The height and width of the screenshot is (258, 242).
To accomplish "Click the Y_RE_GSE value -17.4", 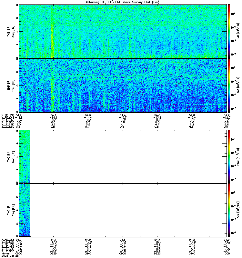I will [x=19, y=242].
